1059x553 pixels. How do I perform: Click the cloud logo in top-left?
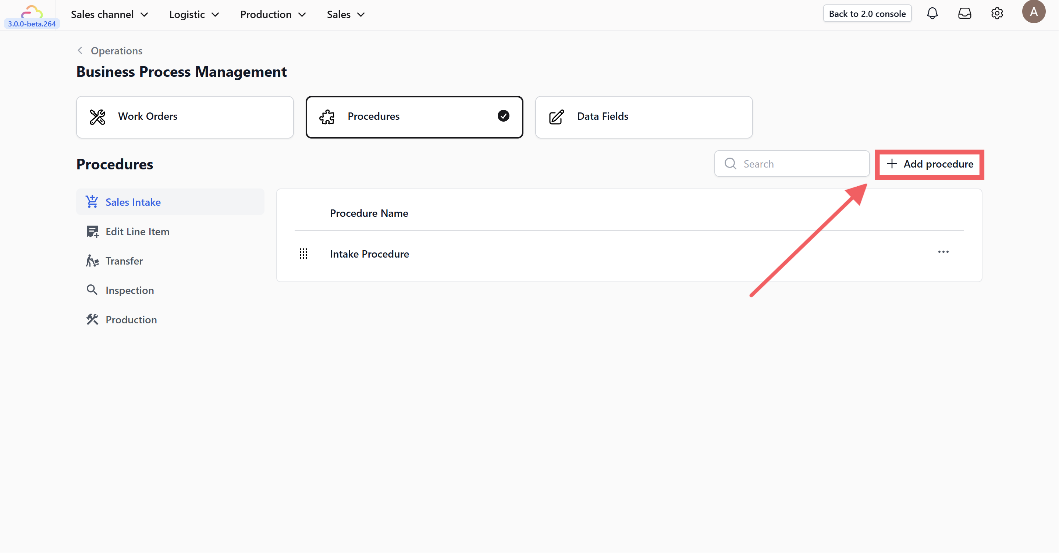pos(32,11)
